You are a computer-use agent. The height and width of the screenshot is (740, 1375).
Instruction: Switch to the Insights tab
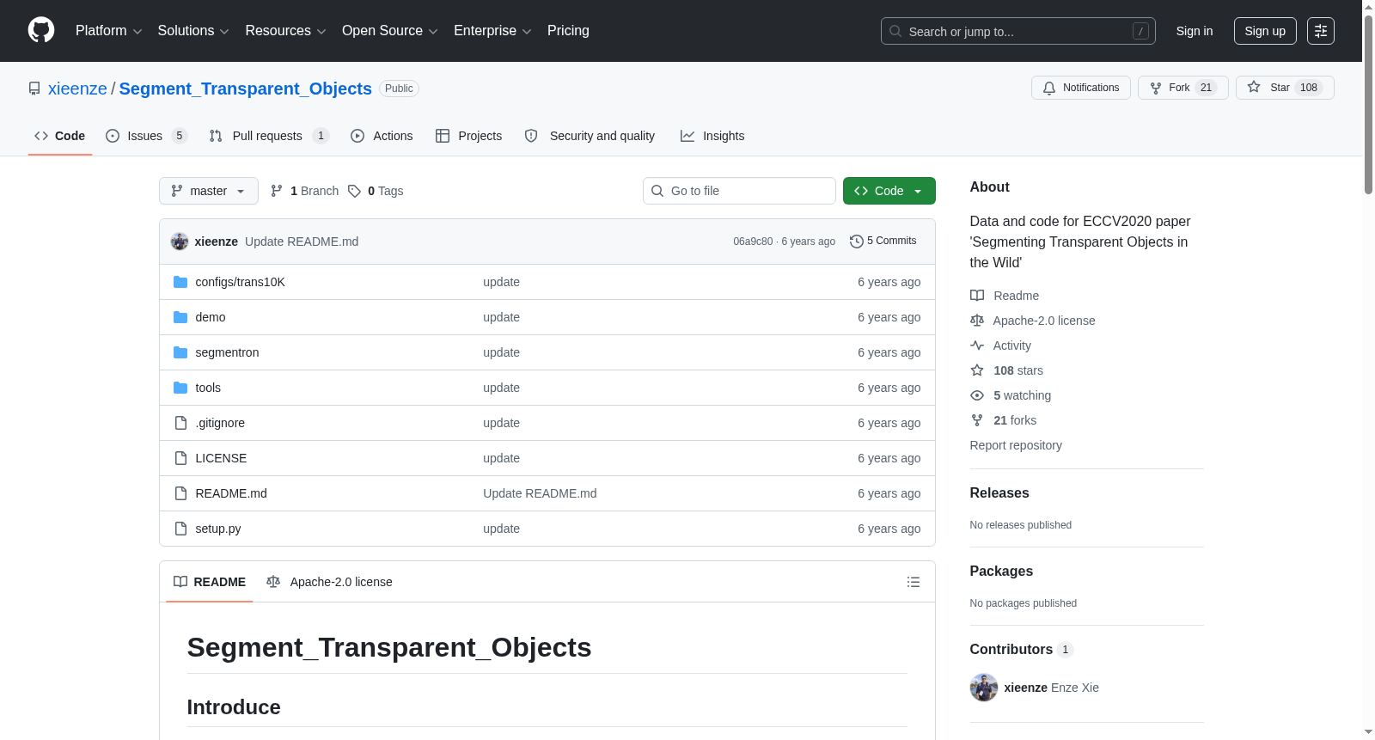712,136
